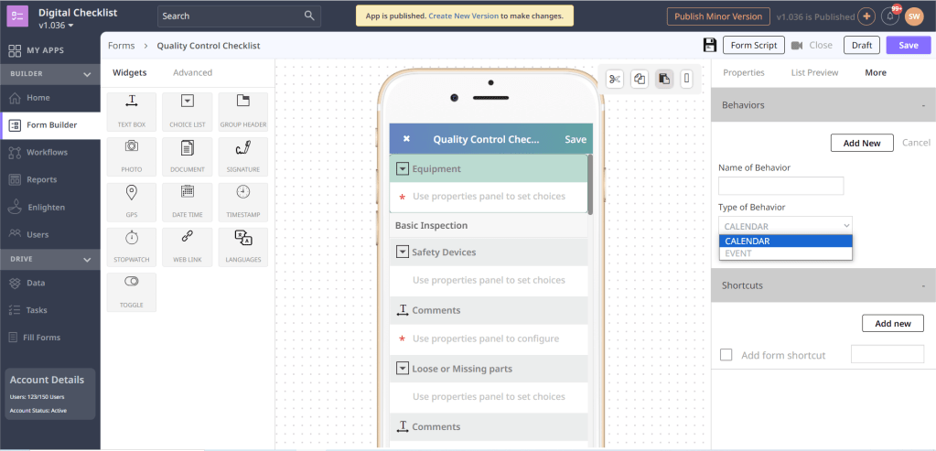Screen dimensions: 936x451
Task: Open the app version dropdown v1.036
Action: (57, 26)
